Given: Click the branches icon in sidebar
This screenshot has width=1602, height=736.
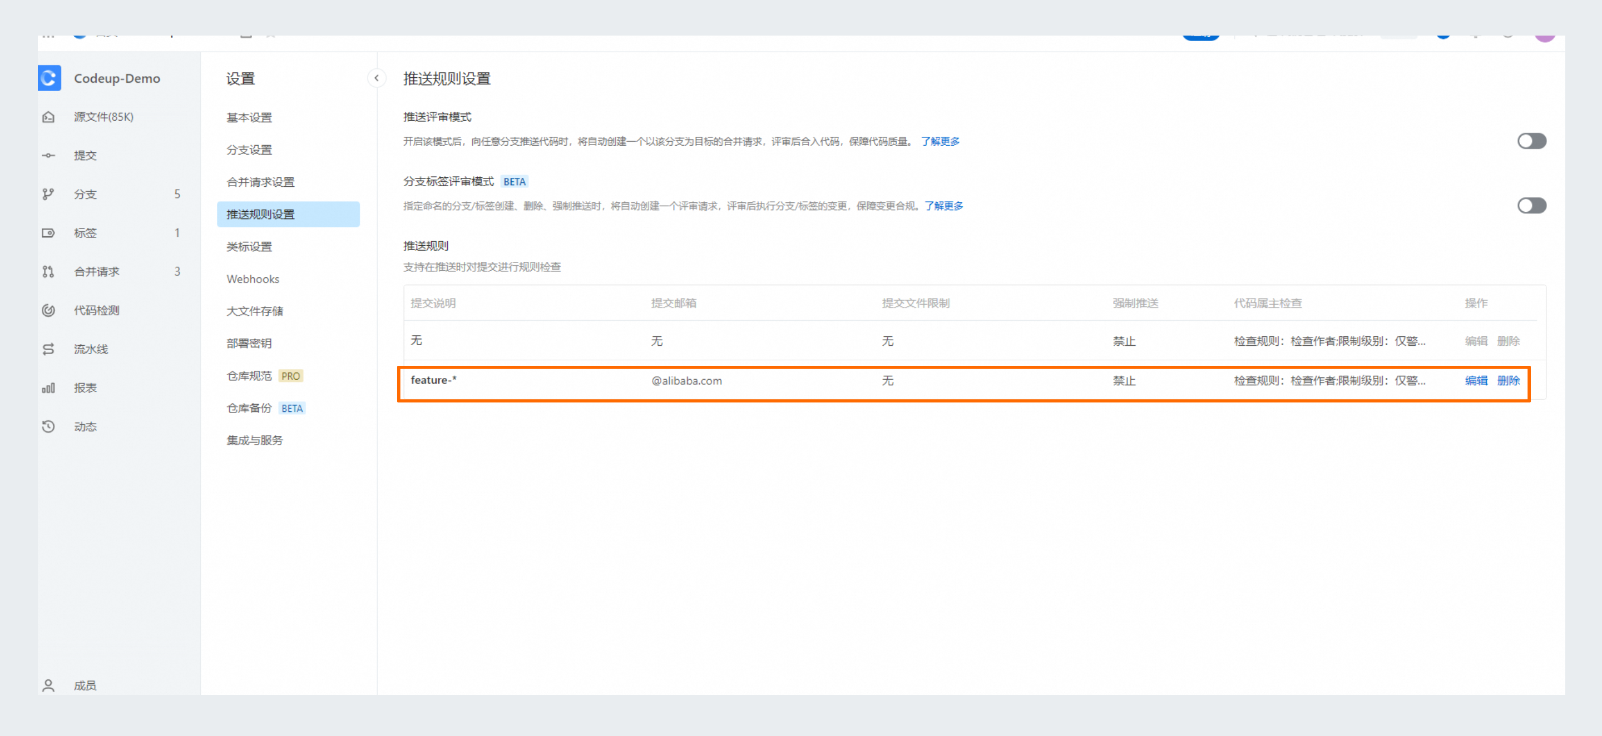Looking at the screenshot, I should point(48,194).
